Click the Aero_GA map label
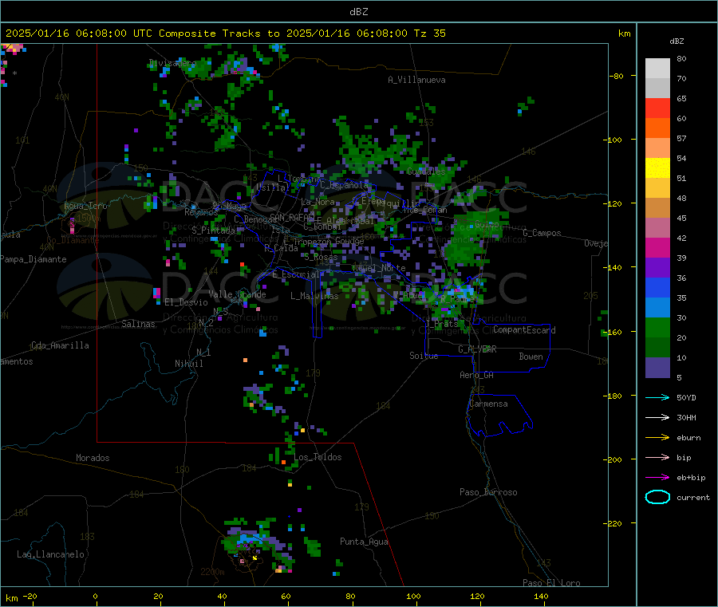 (x=477, y=375)
